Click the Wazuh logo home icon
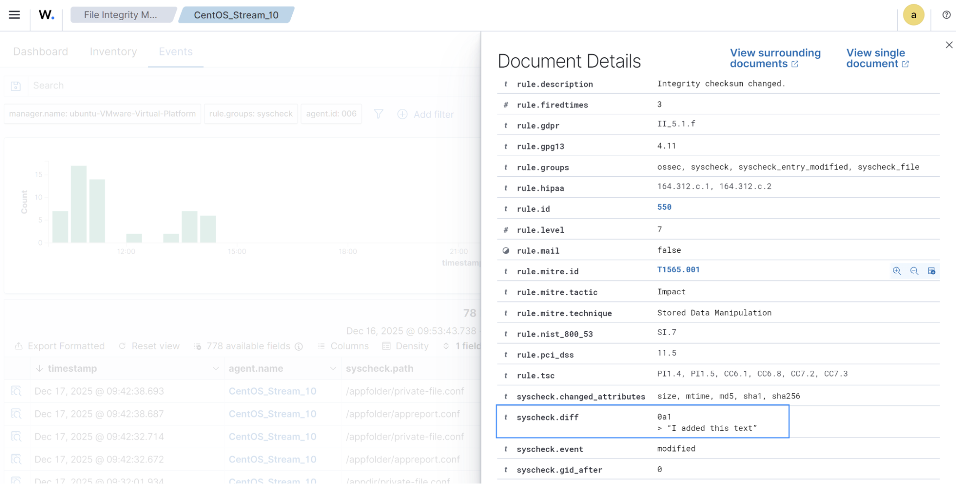This screenshot has height=484, width=956. pyautogui.click(x=46, y=15)
